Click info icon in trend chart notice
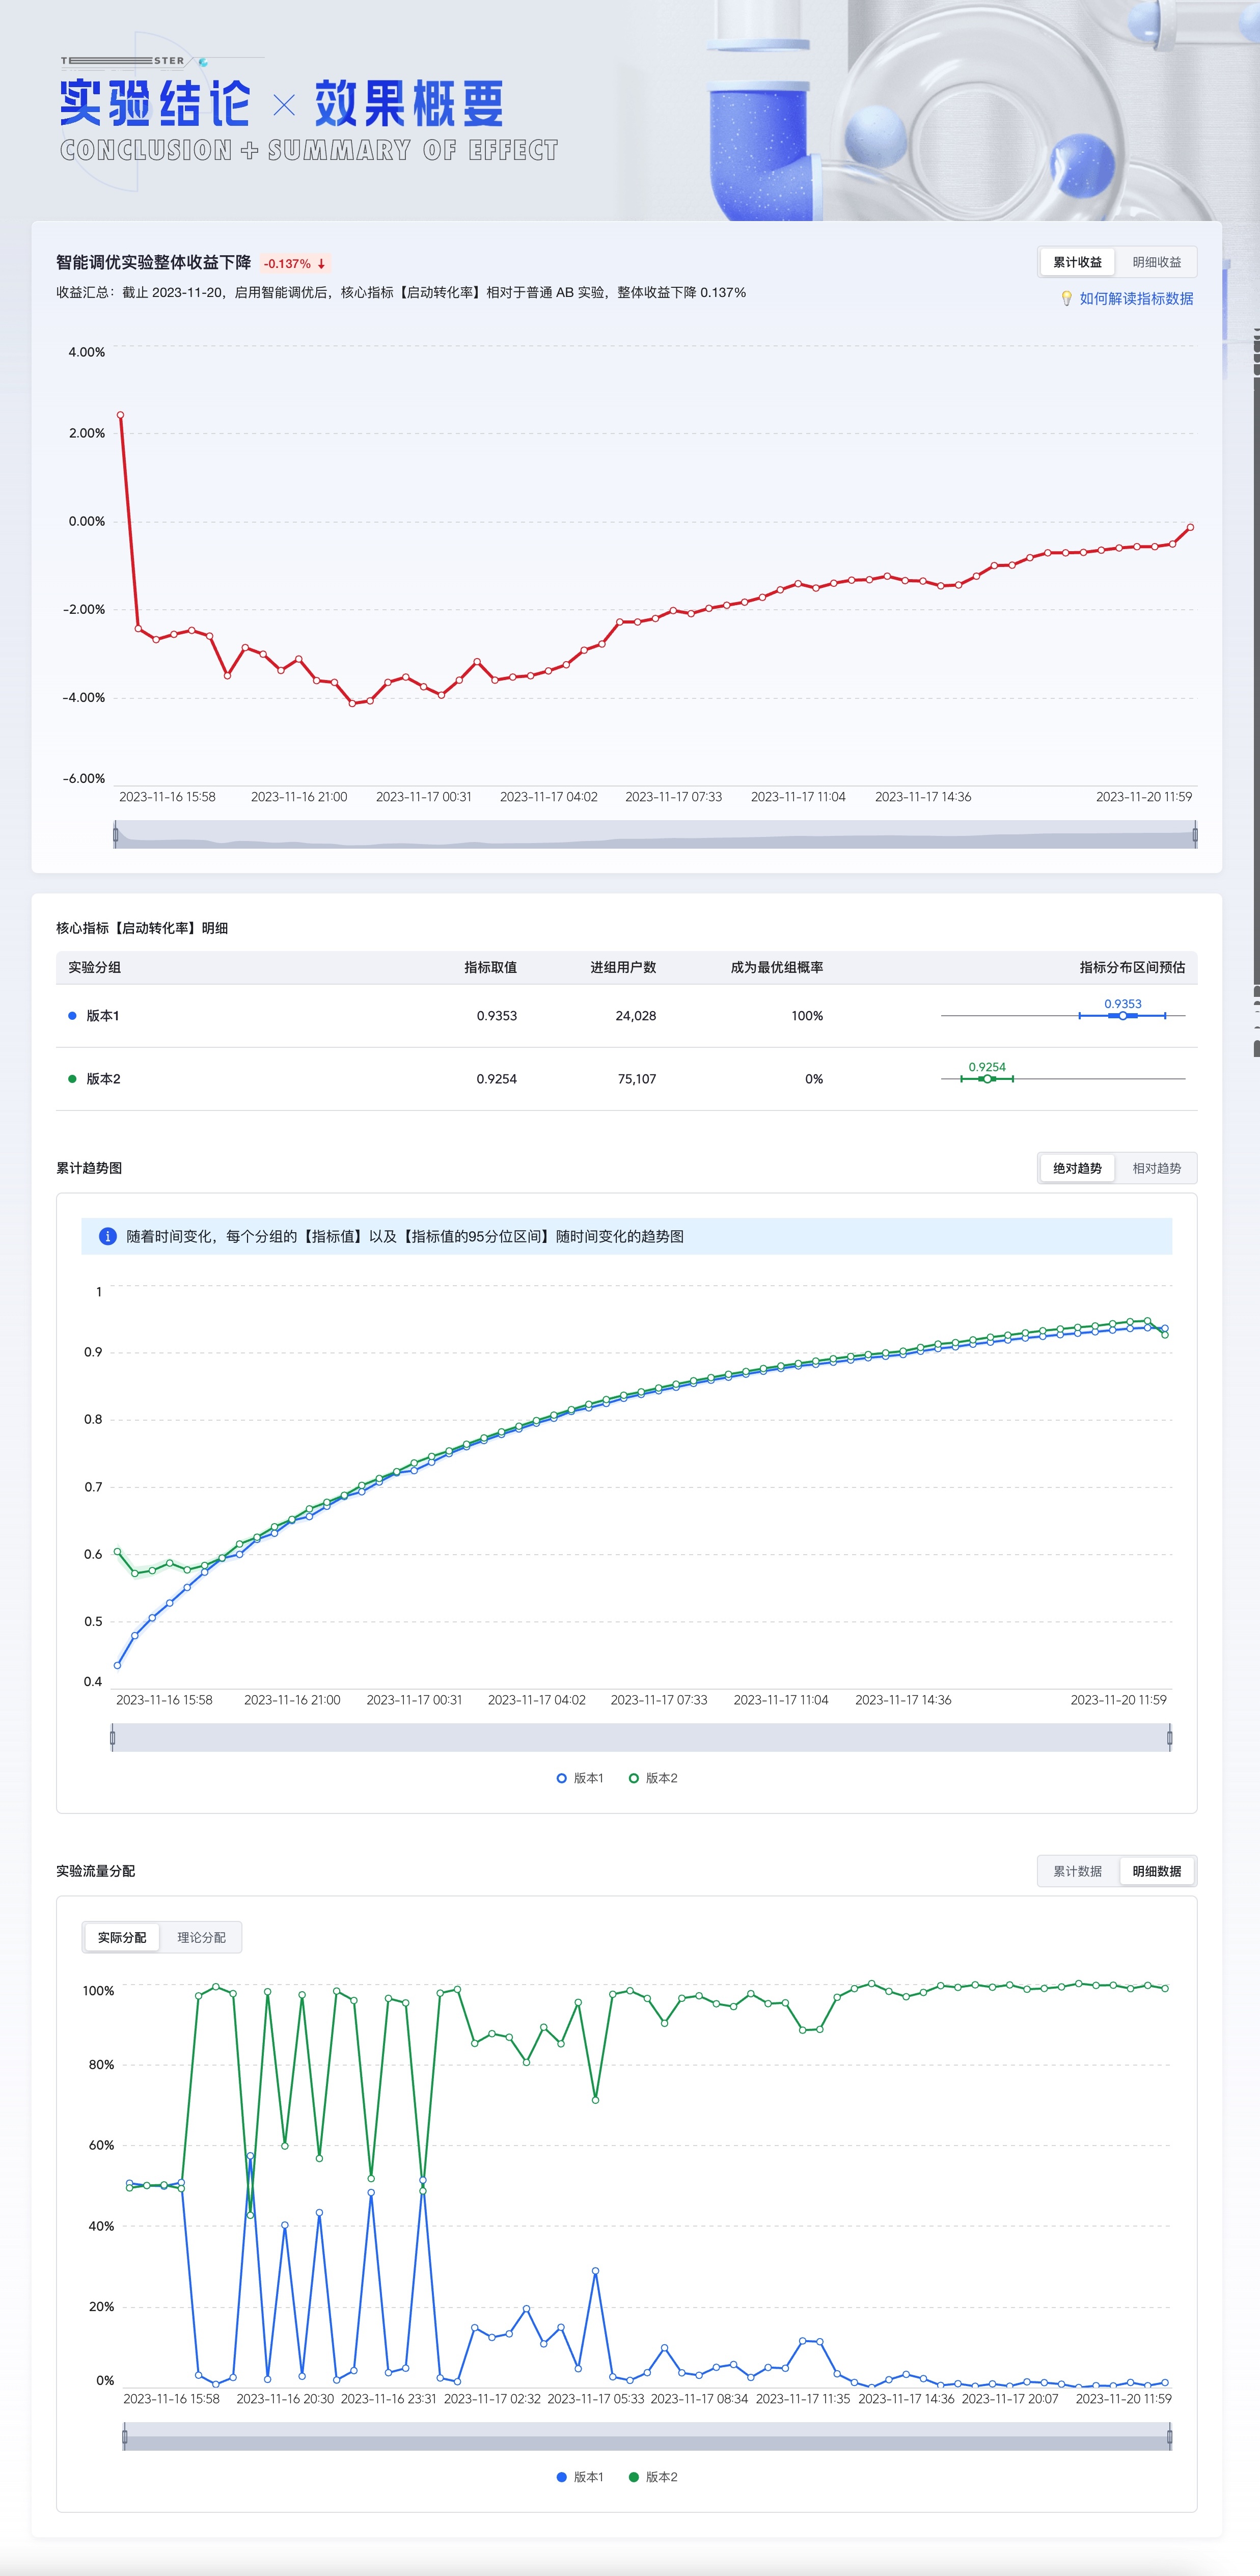 coord(108,1236)
